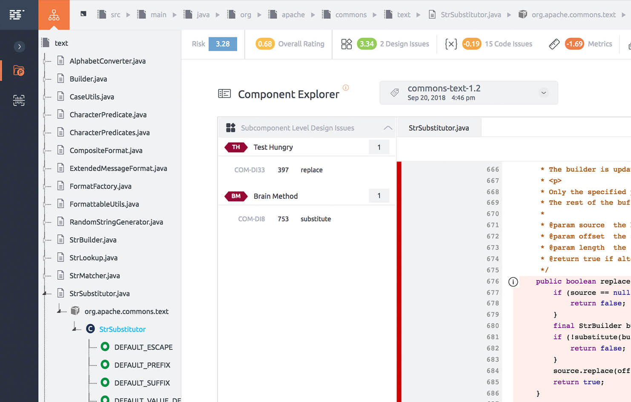
Task: Click the hierarchy tree icon in orange header
Action: (54, 15)
